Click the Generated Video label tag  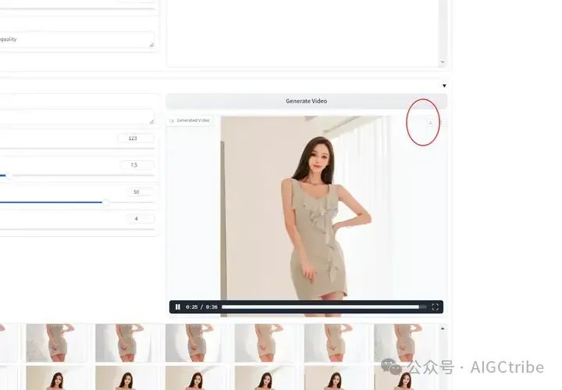pyautogui.click(x=190, y=120)
